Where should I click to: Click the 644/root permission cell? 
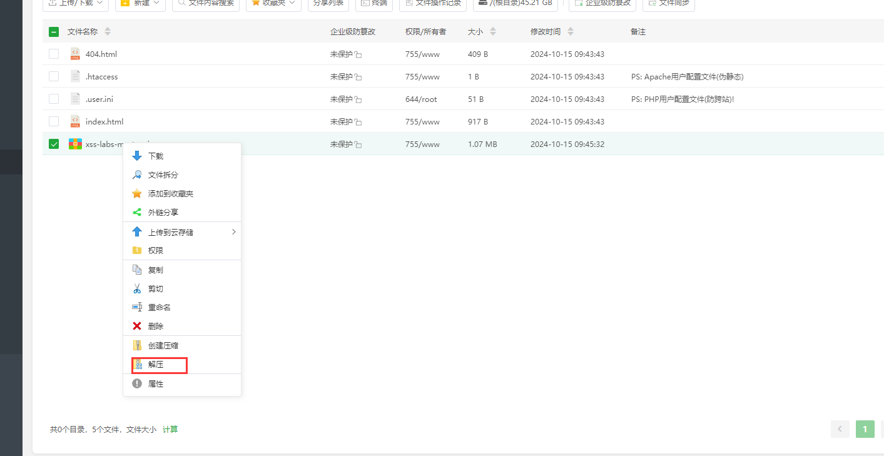(x=421, y=99)
